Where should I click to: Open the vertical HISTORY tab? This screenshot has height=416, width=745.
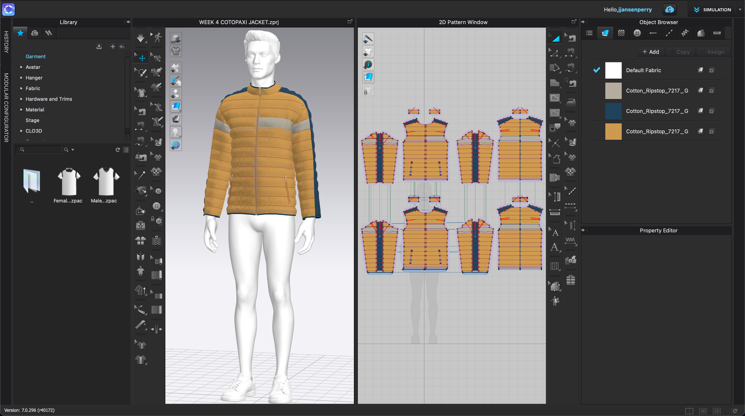pos(6,42)
